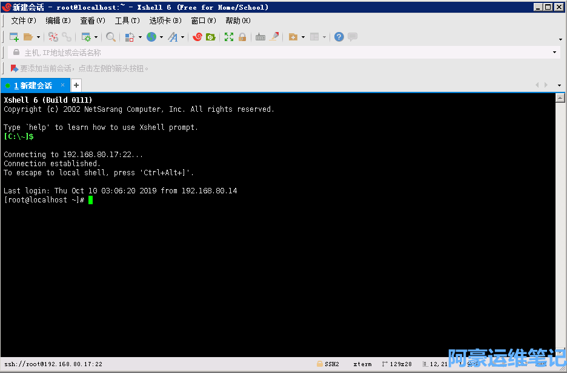Launch Xftp from the toolbar icon
Viewport: 567px width, 374px height.
coord(211,37)
